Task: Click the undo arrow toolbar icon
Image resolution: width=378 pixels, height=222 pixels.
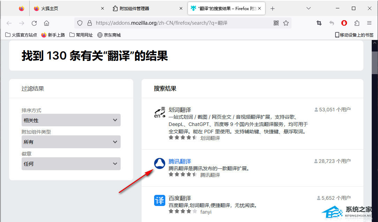Action: tap(332, 23)
